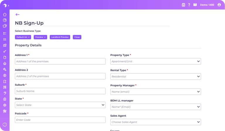The image size is (225, 131).
Task: Expand the Property Type dropdown
Action: [156, 61]
